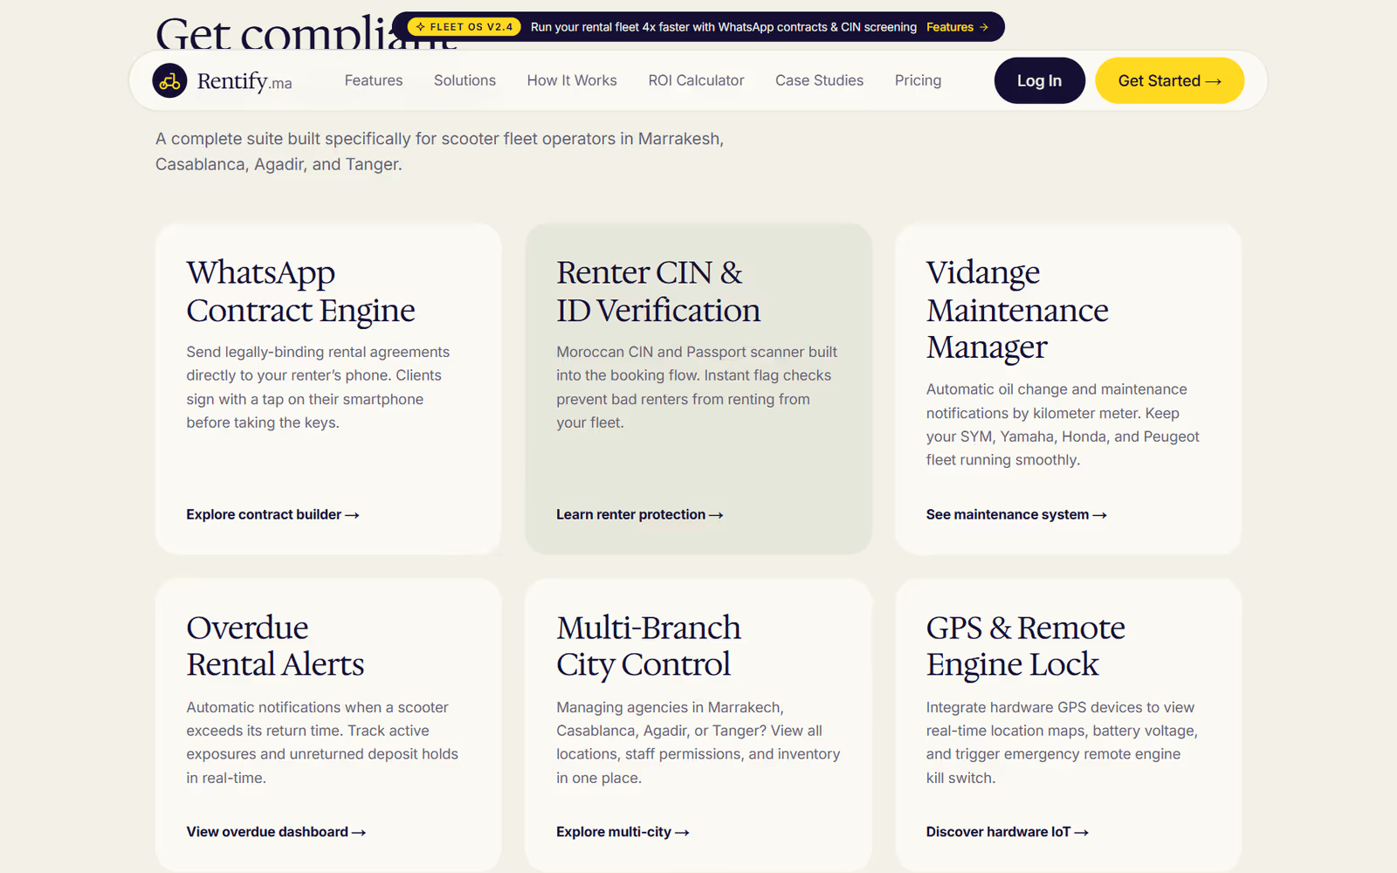The width and height of the screenshot is (1397, 873).
Task: Click the Rentify scooter logo icon
Action: pos(169,81)
